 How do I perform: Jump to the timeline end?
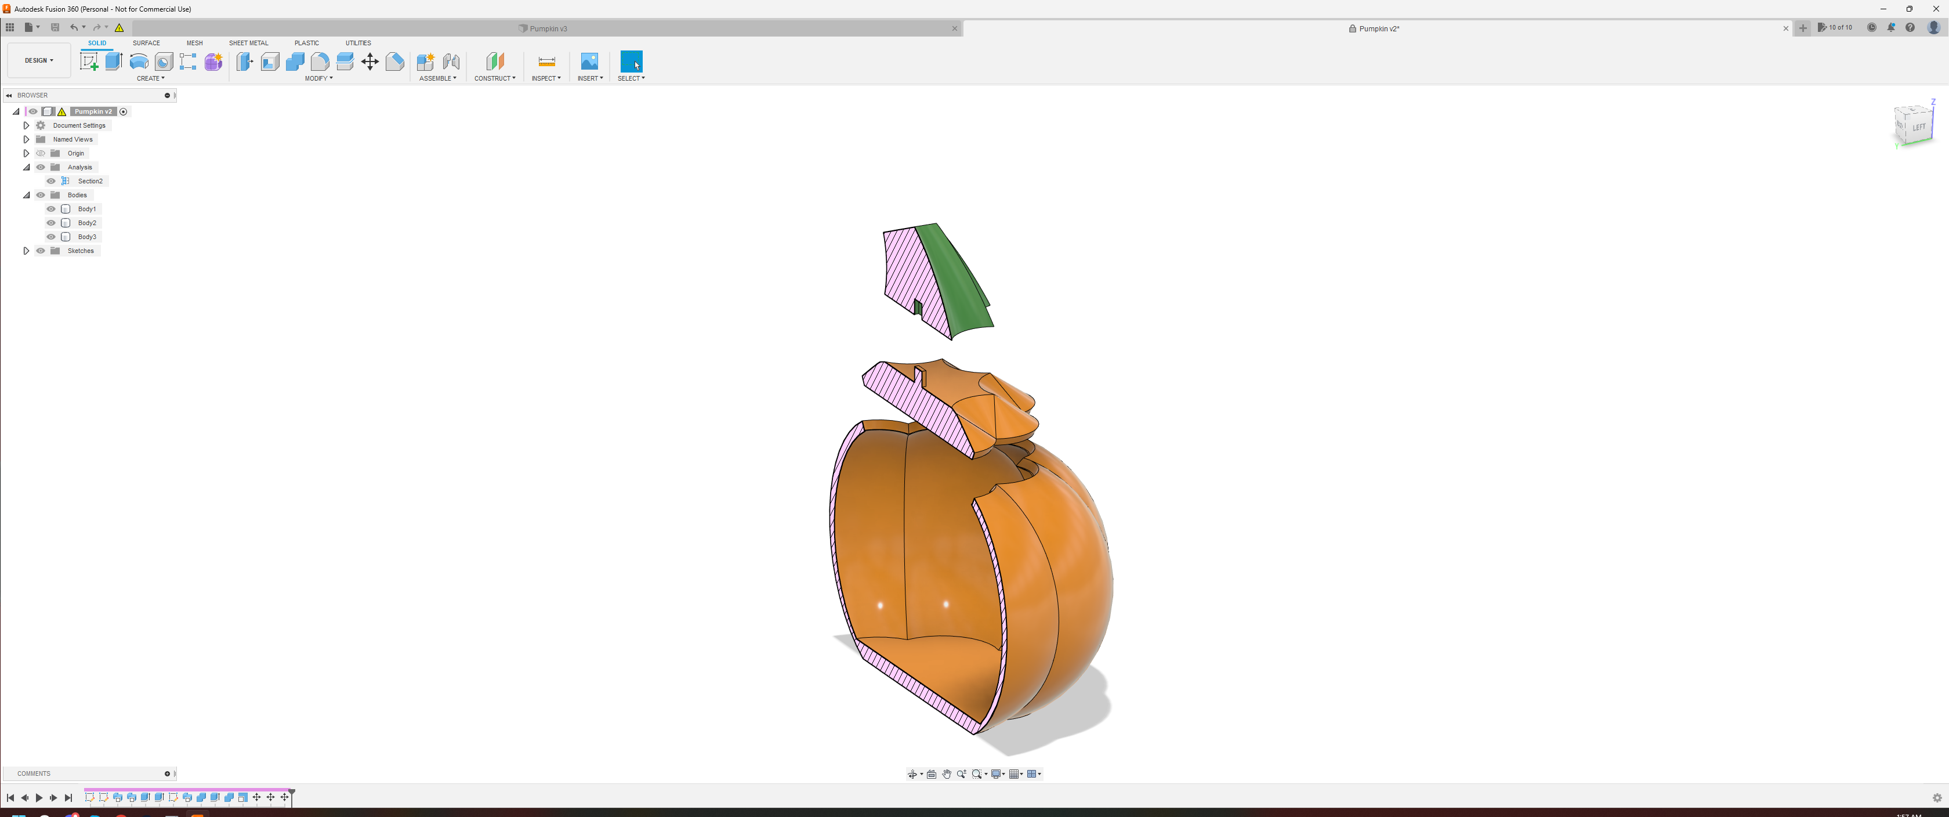[x=68, y=797]
